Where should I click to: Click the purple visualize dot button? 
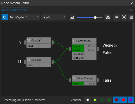(131, 100)
